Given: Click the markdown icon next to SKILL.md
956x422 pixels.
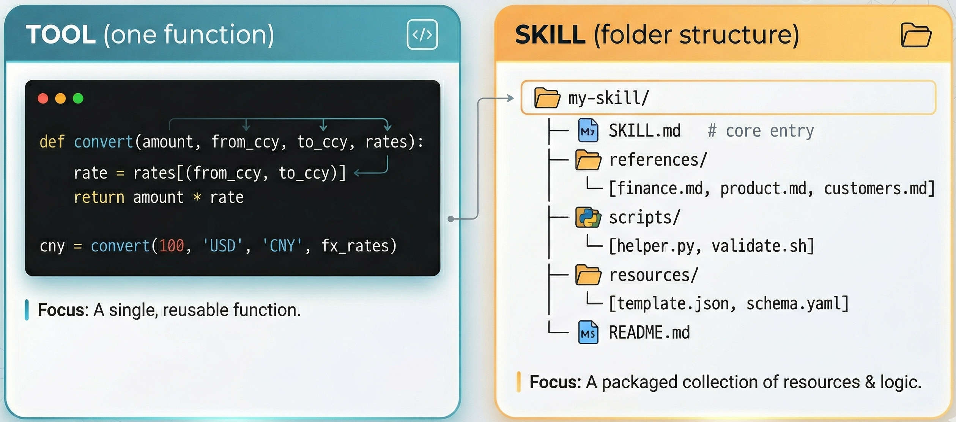Looking at the screenshot, I should point(589,130).
